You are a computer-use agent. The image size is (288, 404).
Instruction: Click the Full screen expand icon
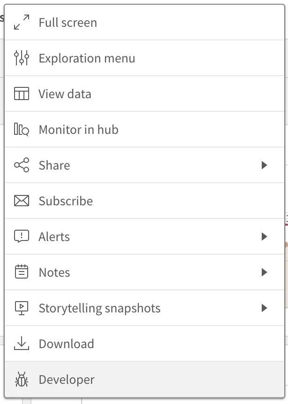21,22
